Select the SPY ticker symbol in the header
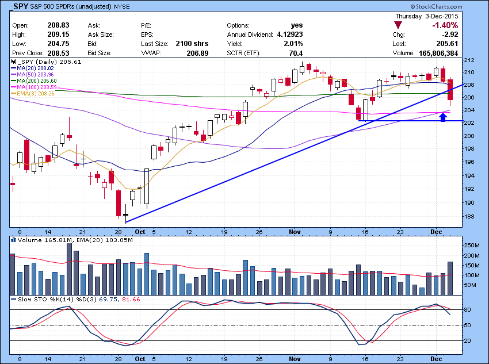489x364 pixels. [x=21, y=6]
